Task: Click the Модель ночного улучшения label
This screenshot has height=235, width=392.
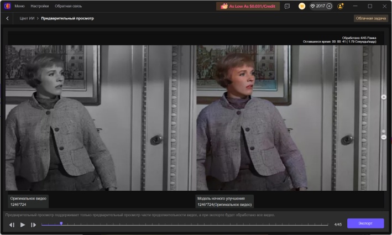Action: tap(221, 199)
